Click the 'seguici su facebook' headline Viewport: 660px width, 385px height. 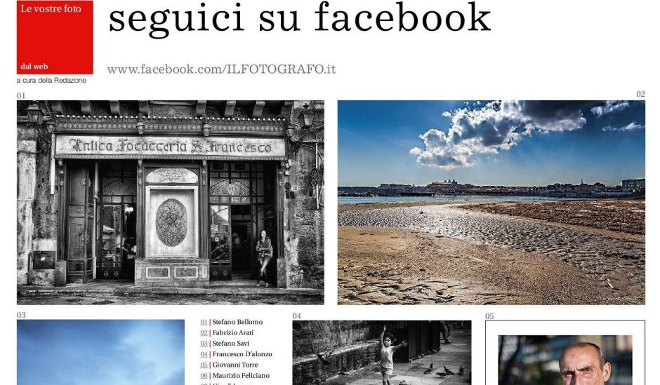pyautogui.click(x=299, y=20)
